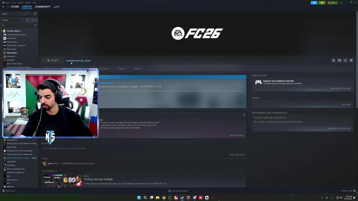358x201 pixels.
Task: Open the Help menu
Action: 34,3
